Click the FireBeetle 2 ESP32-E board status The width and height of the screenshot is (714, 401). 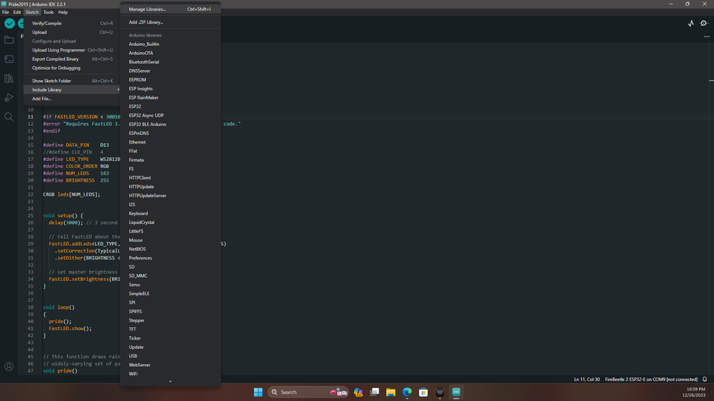(651, 379)
